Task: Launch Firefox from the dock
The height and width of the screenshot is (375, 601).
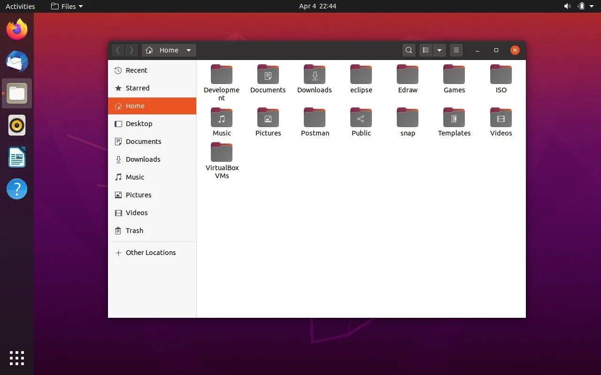Action: click(x=17, y=30)
